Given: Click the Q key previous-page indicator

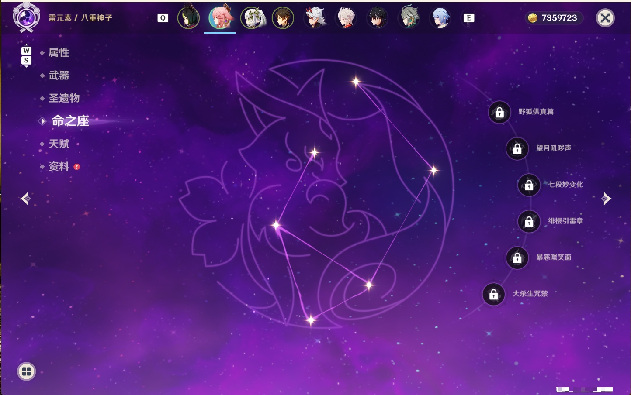Looking at the screenshot, I should (x=163, y=18).
